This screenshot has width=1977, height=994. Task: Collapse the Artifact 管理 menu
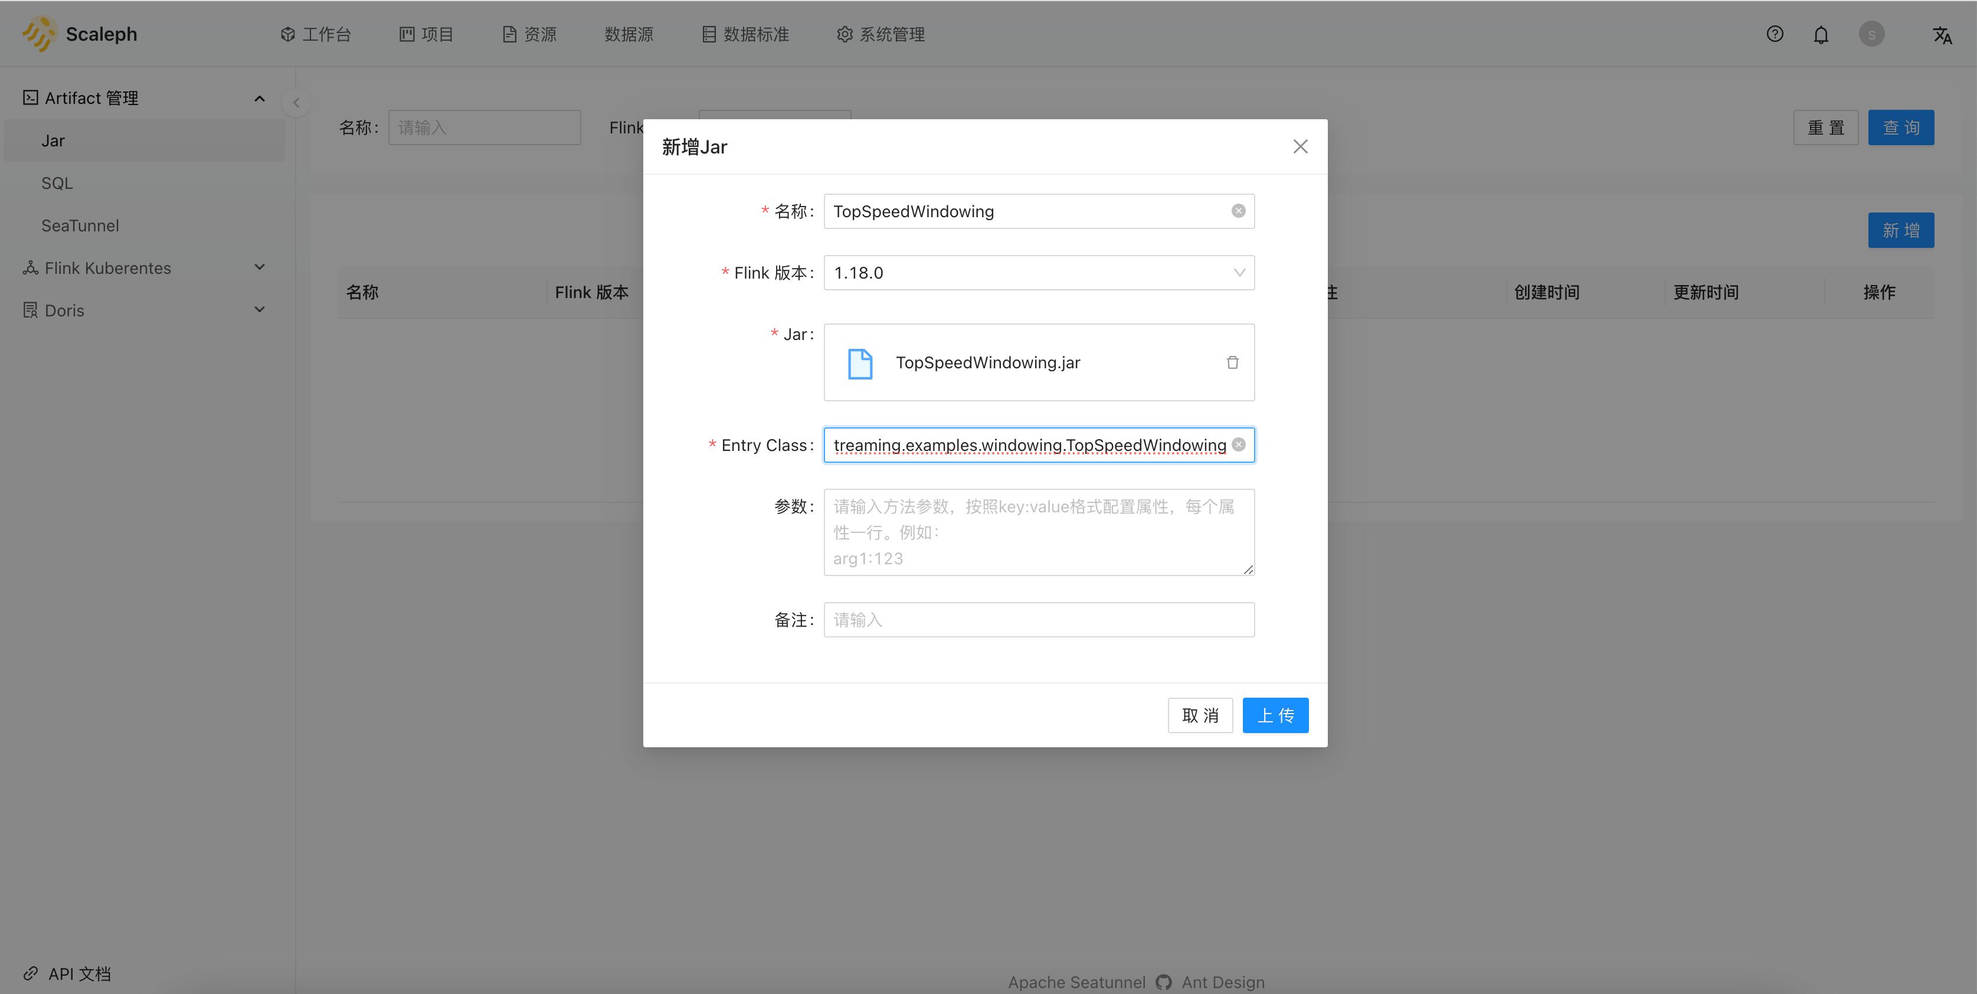[x=260, y=98]
